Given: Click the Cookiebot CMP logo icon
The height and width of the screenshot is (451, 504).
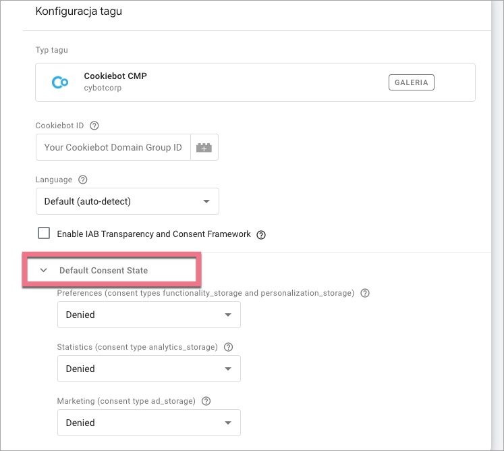Looking at the screenshot, I should click(x=60, y=82).
